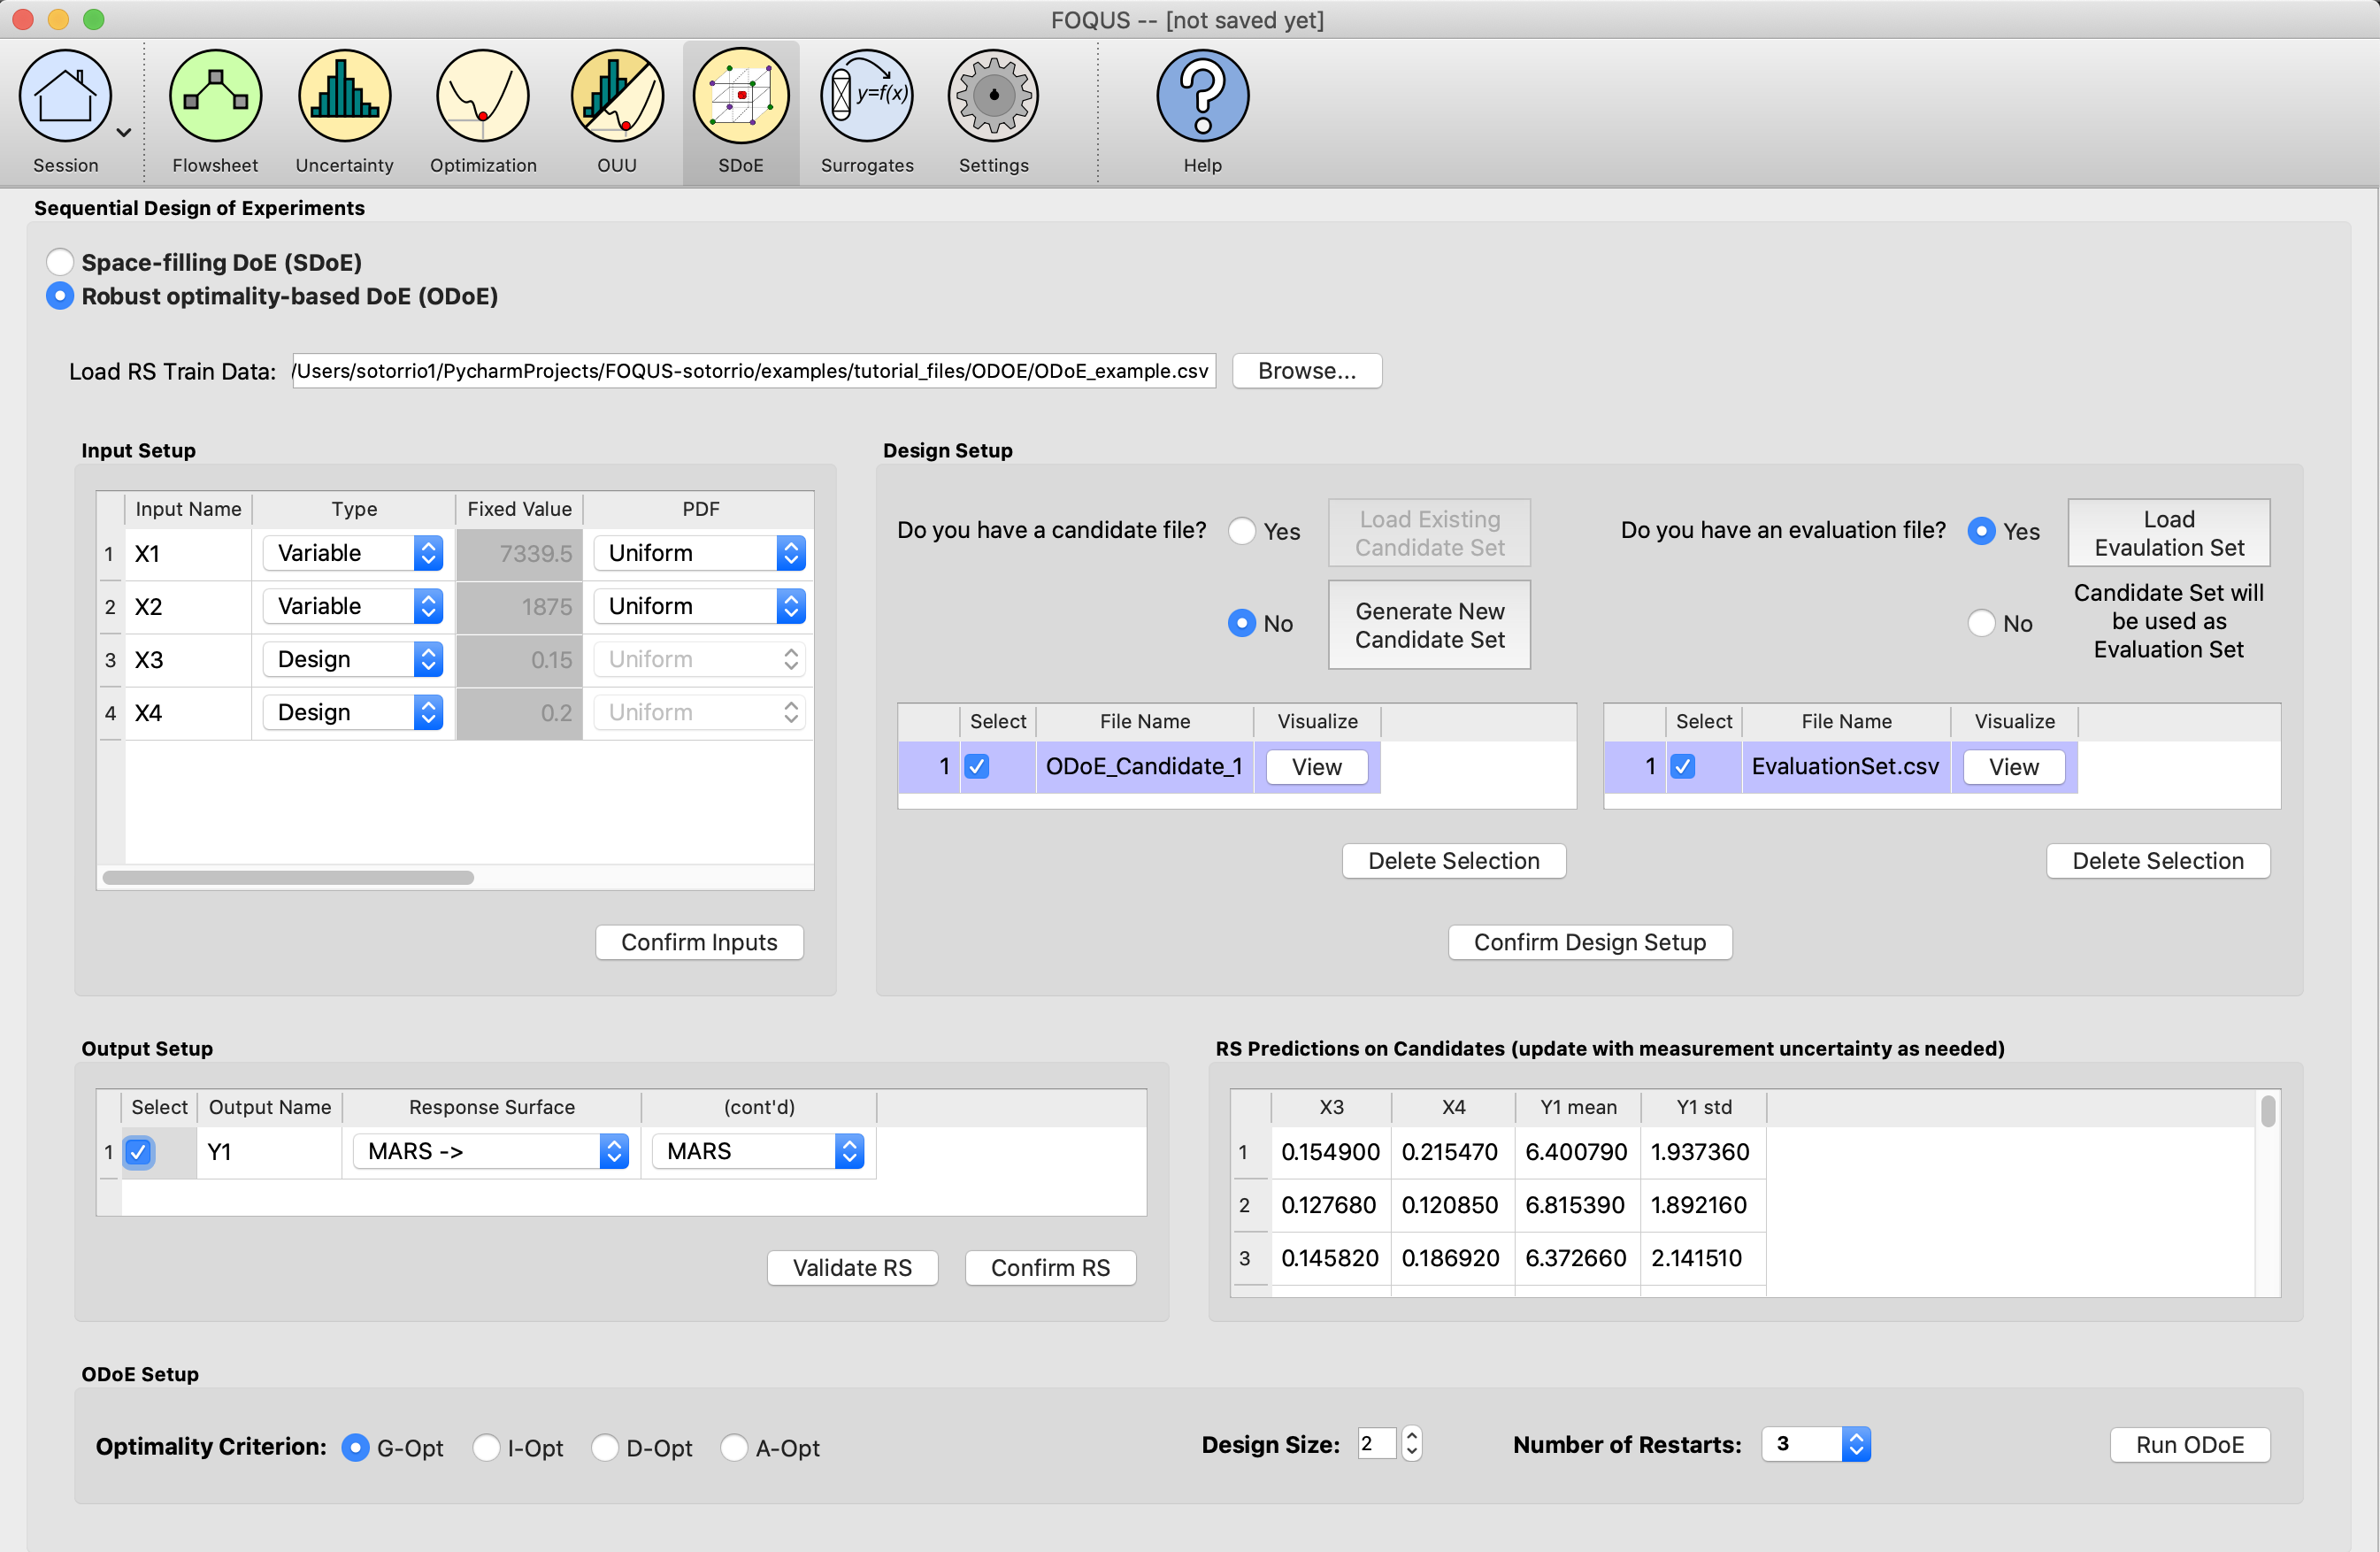Open X2 PDF dropdown (Uniform)
Image resolution: width=2380 pixels, height=1552 pixels.
pyautogui.click(x=700, y=606)
